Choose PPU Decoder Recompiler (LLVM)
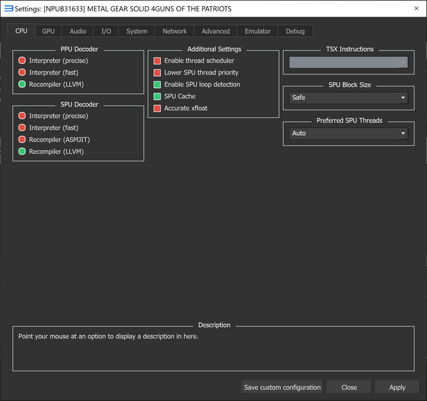The image size is (427, 401). click(x=51, y=85)
